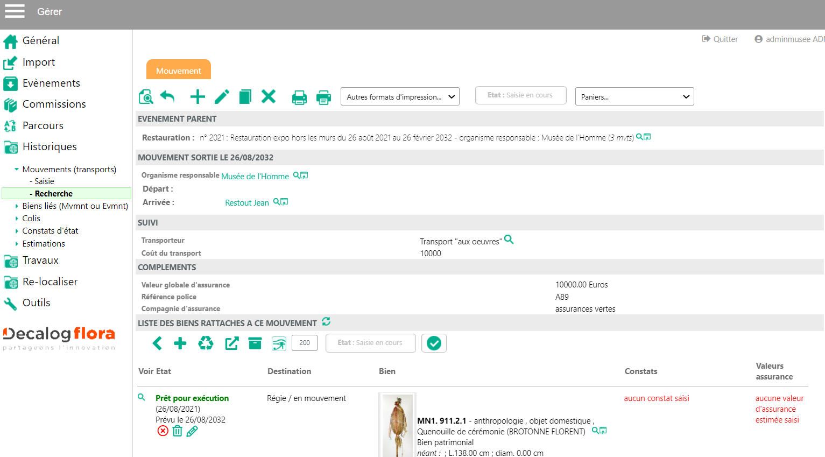825x457 pixels.
Task: Click the pencil edit icon in toolbar
Action: click(222, 97)
